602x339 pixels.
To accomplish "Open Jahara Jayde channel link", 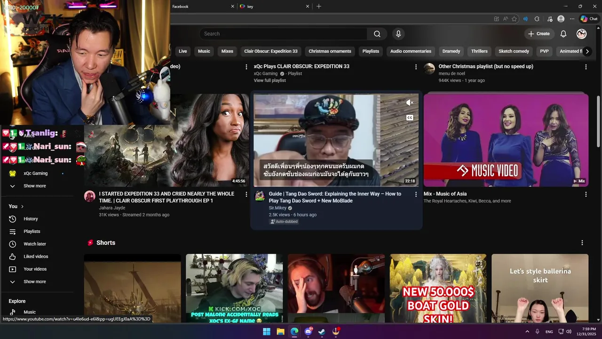I will (112, 208).
